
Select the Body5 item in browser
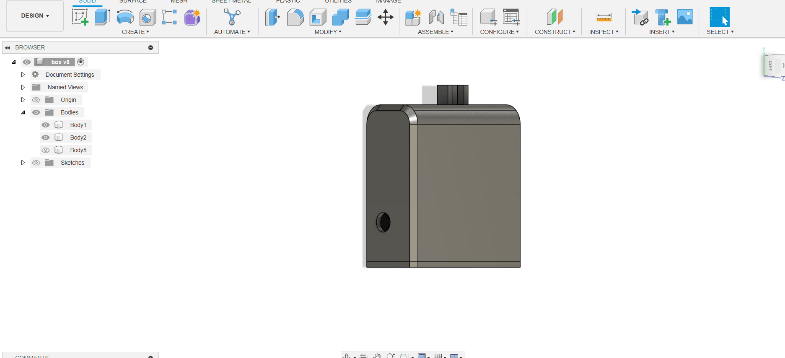pyautogui.click(x=78, y=150)
